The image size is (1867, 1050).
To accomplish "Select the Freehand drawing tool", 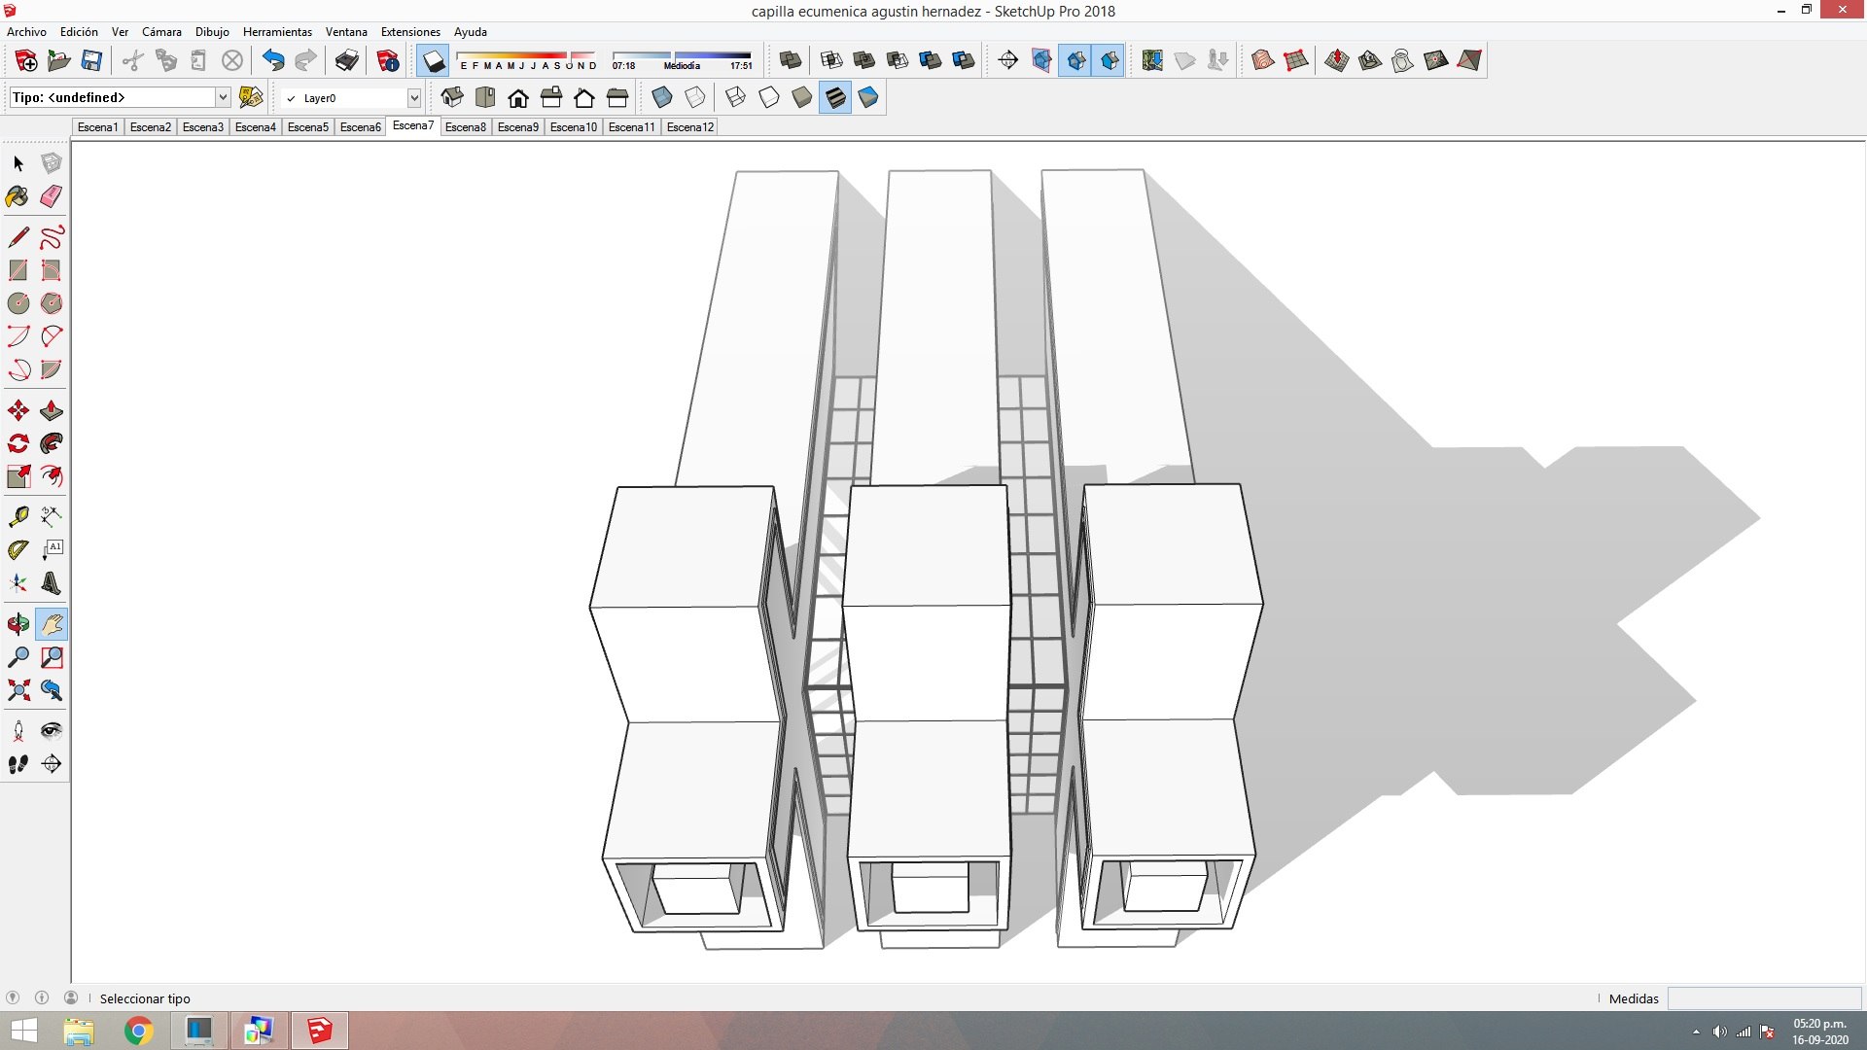I will tap(52, 237).
